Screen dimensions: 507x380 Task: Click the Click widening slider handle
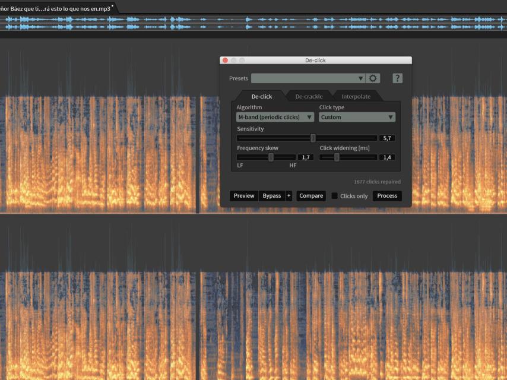(337, 157)
